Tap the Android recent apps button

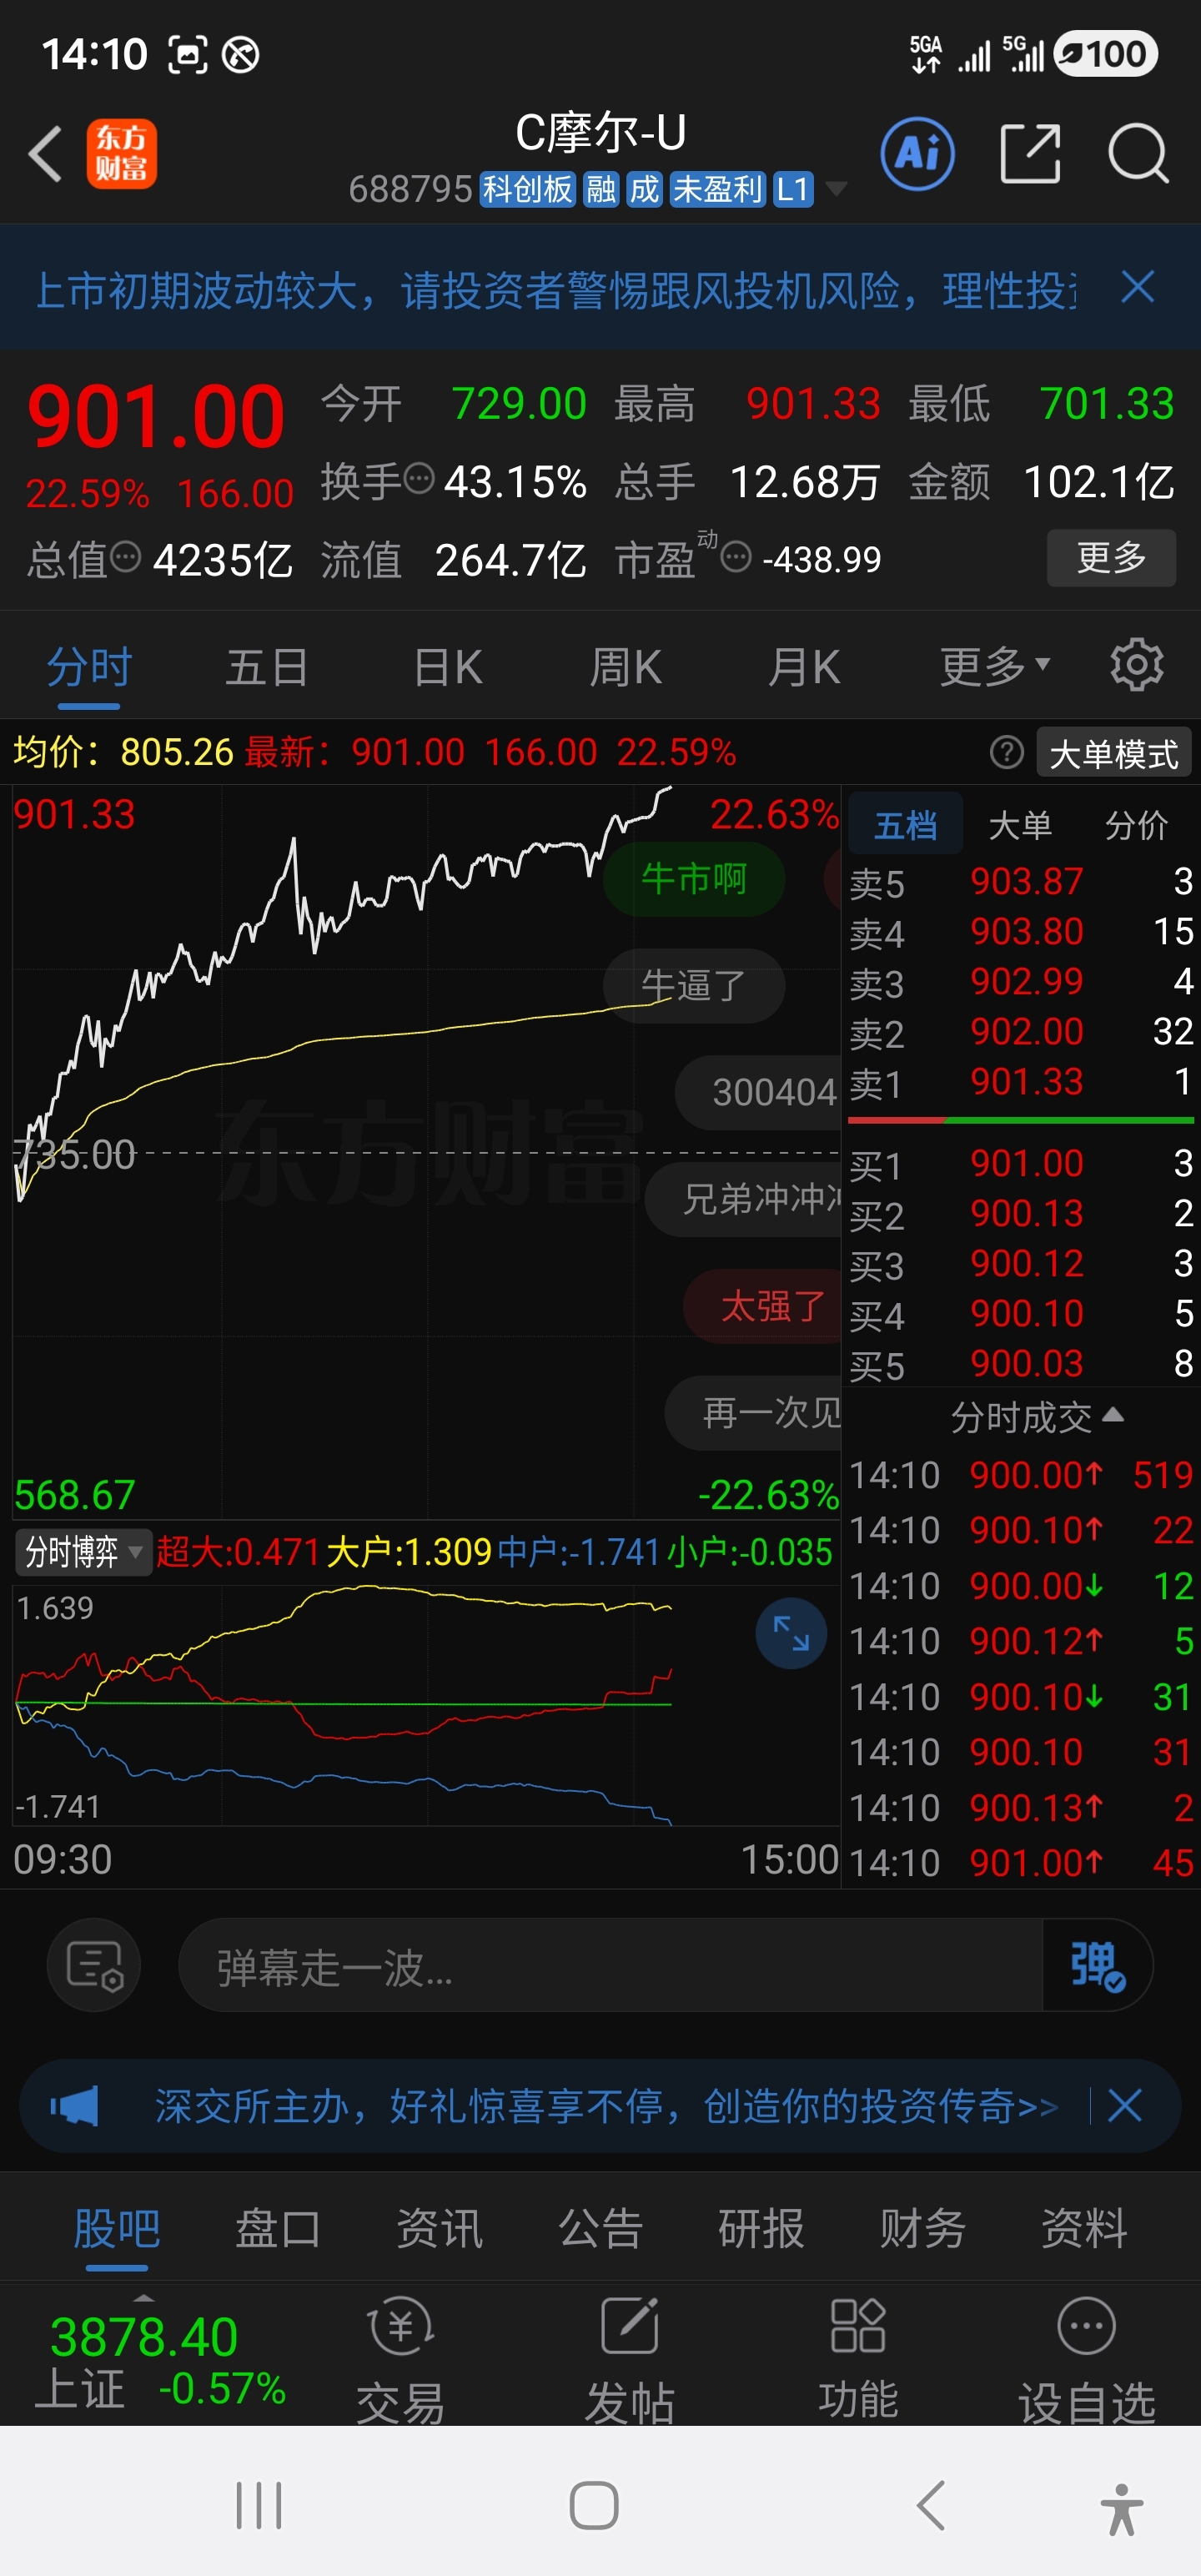point(259,2506)
